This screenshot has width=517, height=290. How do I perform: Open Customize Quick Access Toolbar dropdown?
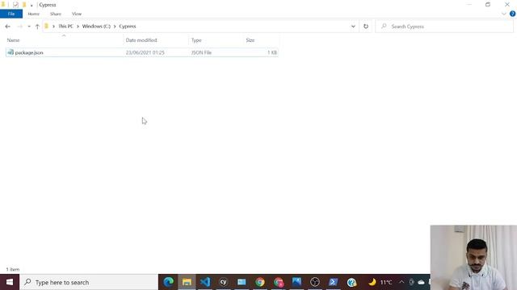click(32, 5)
